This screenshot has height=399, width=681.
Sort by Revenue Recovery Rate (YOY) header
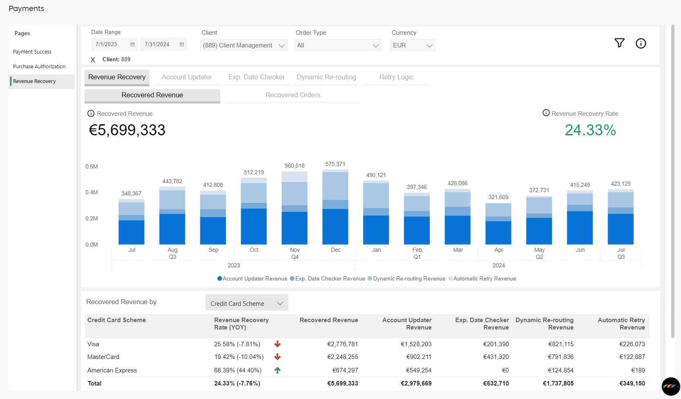241,324
